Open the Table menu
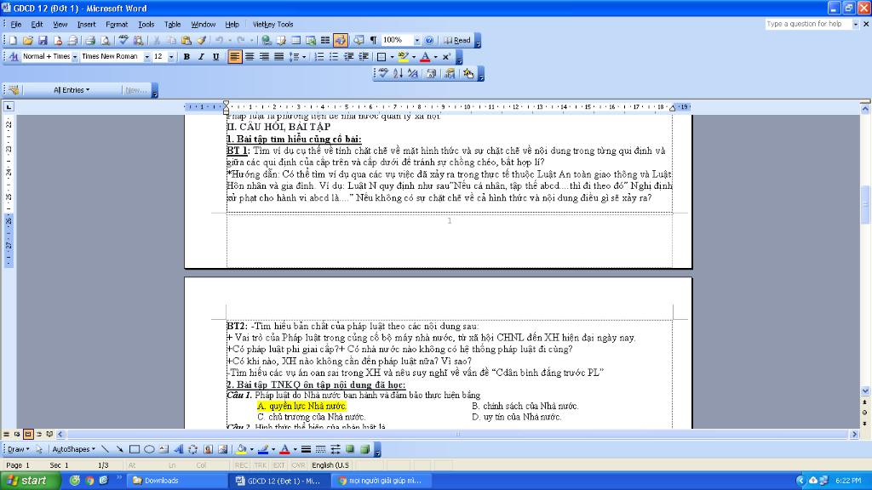This screenshot has width=872, height=490. pos(172,25)
